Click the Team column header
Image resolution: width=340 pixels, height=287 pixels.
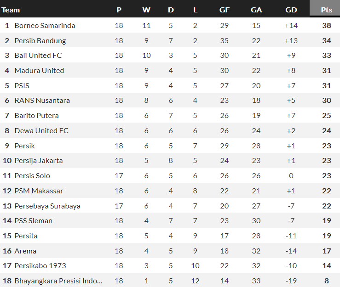pyautogui.click(x=11, y=10)
